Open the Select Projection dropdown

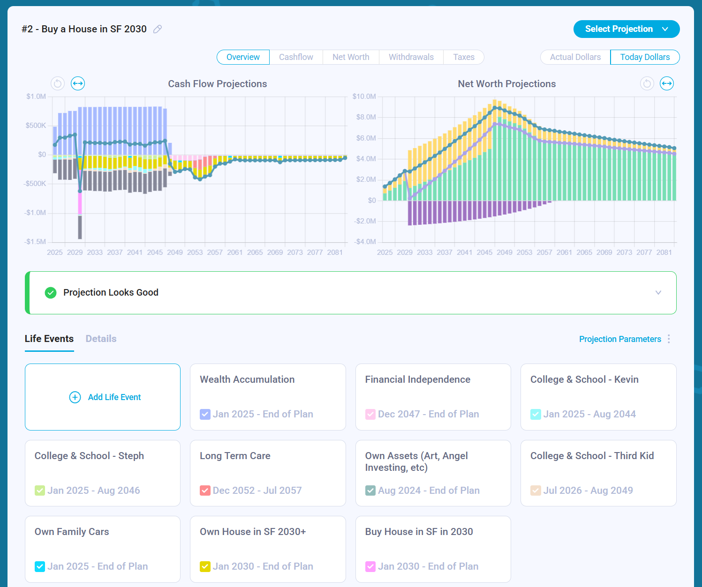627,29
